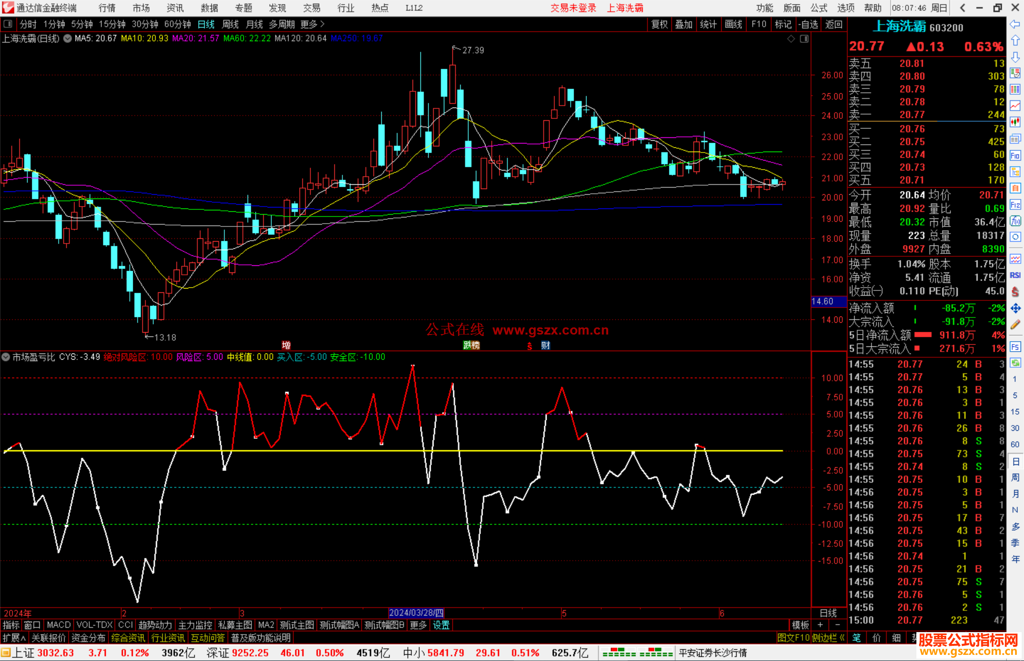Switch to the MACD indicator tab
This screenshot has width=1024, height=661.
(58, 625)
